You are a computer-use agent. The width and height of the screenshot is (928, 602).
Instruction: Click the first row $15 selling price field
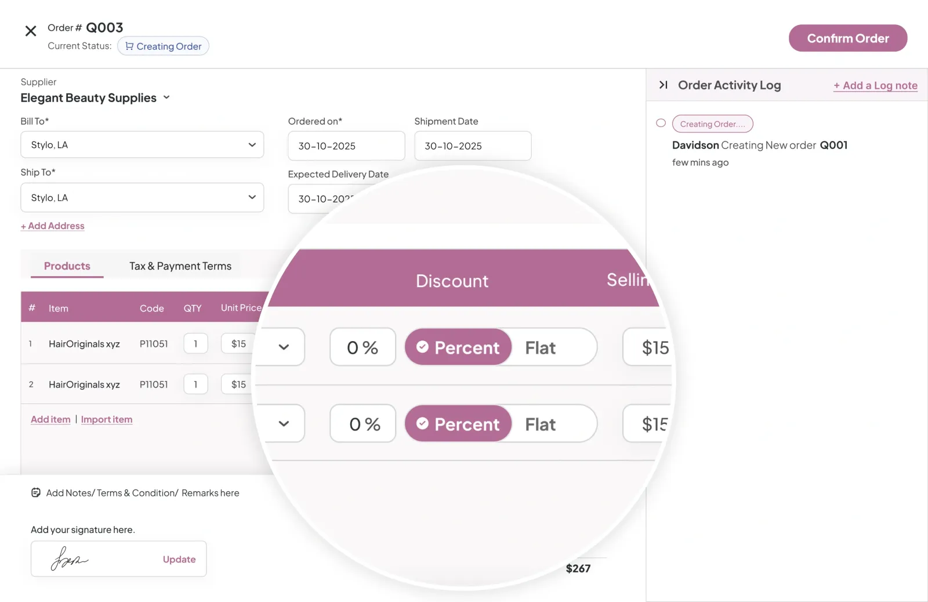click(x=648, y=347)
